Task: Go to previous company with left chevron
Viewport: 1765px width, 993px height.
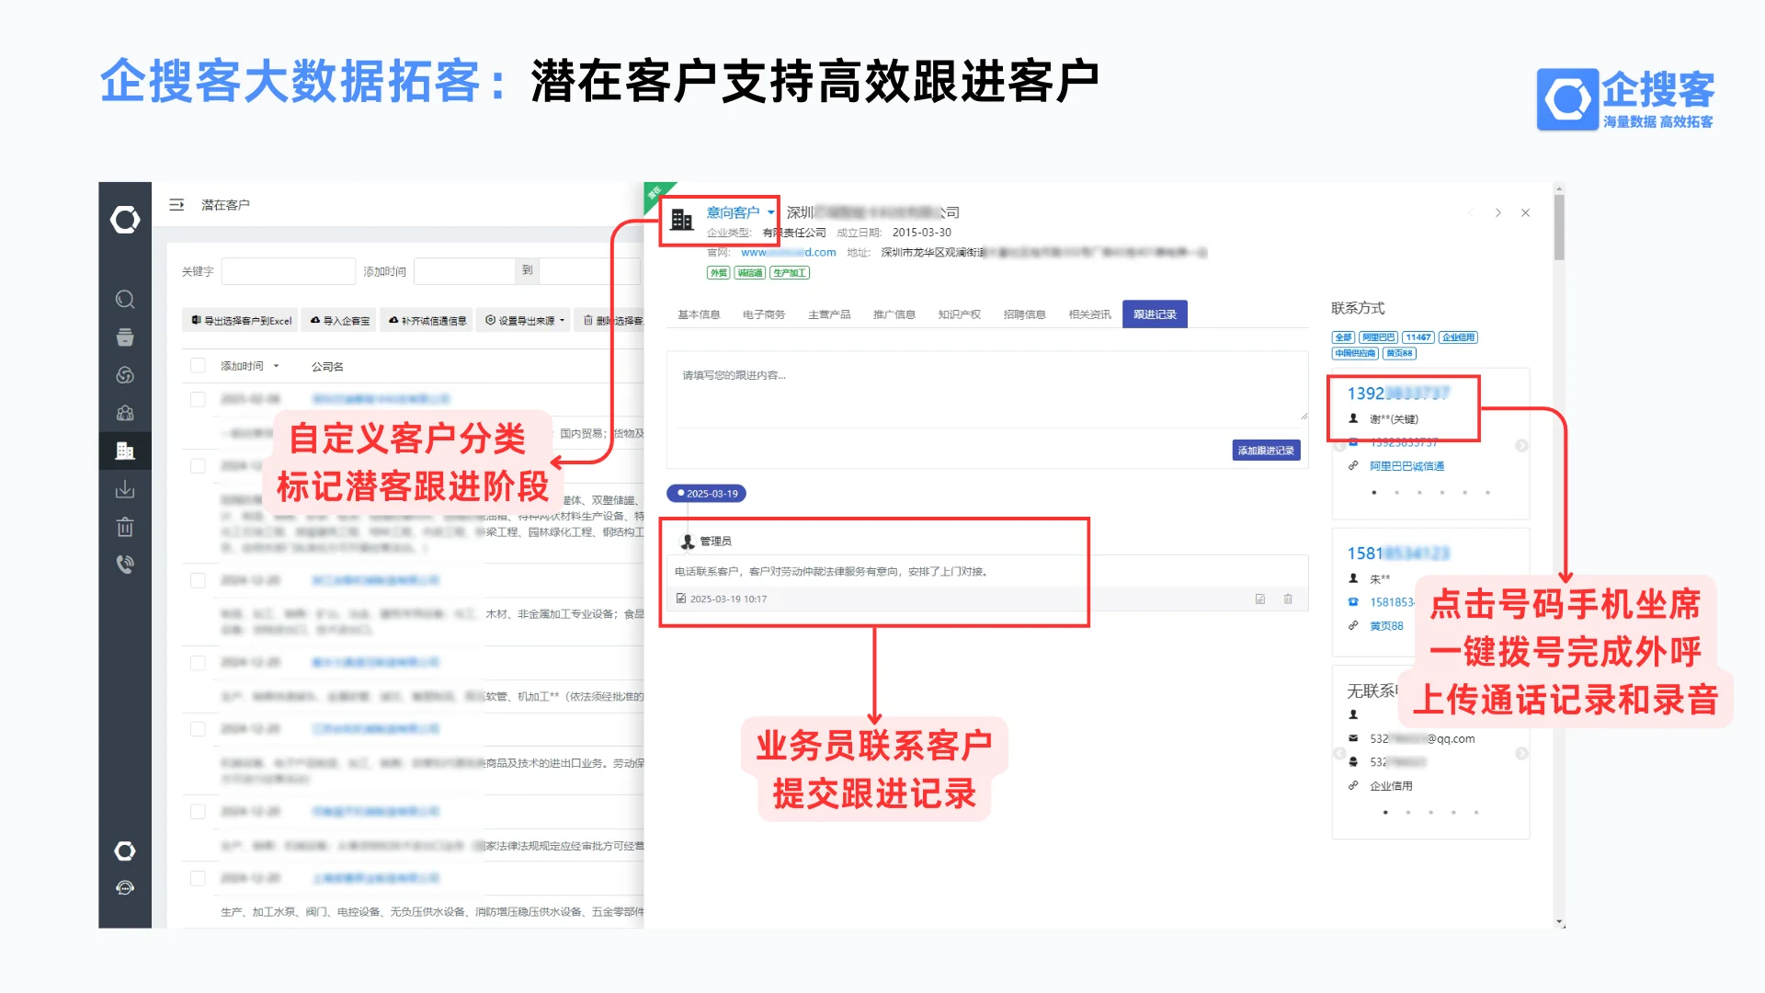Action: [1471, 212]
